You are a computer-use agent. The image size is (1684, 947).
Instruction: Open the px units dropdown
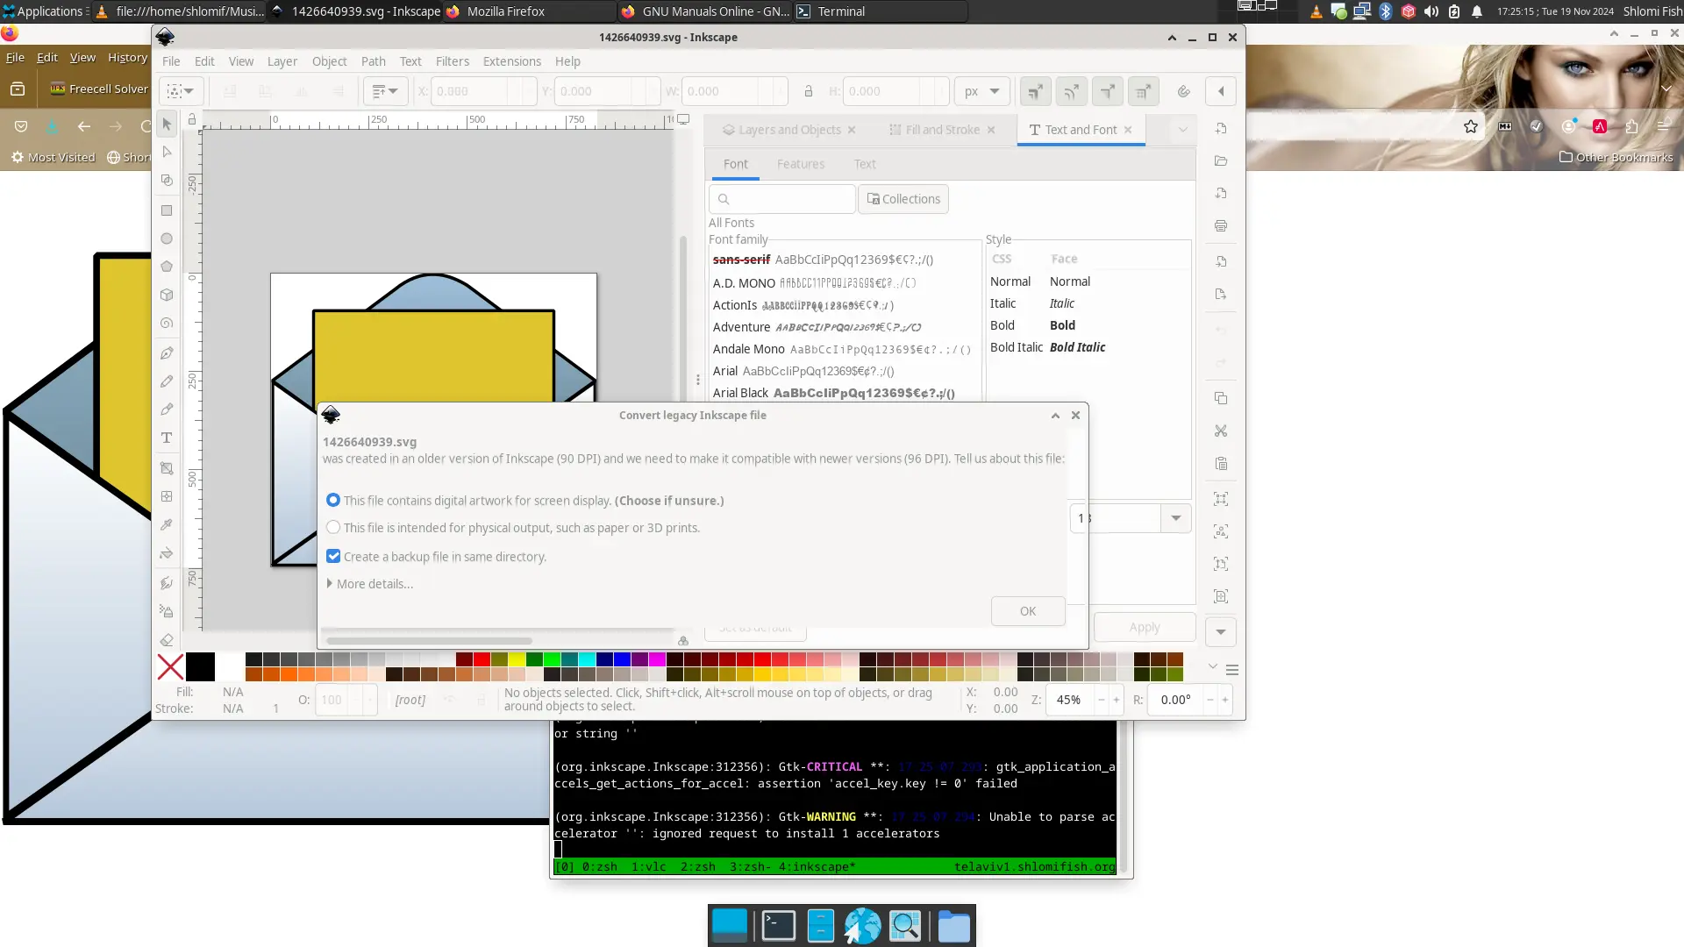coord(982,91)
